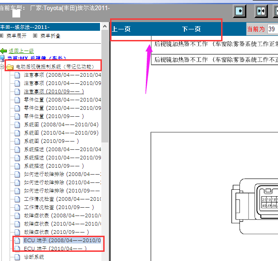This screenshot has width=278, height=261.
Task: Click the 当前:MX 后视镜（车外） label
Action: (37, 58)
